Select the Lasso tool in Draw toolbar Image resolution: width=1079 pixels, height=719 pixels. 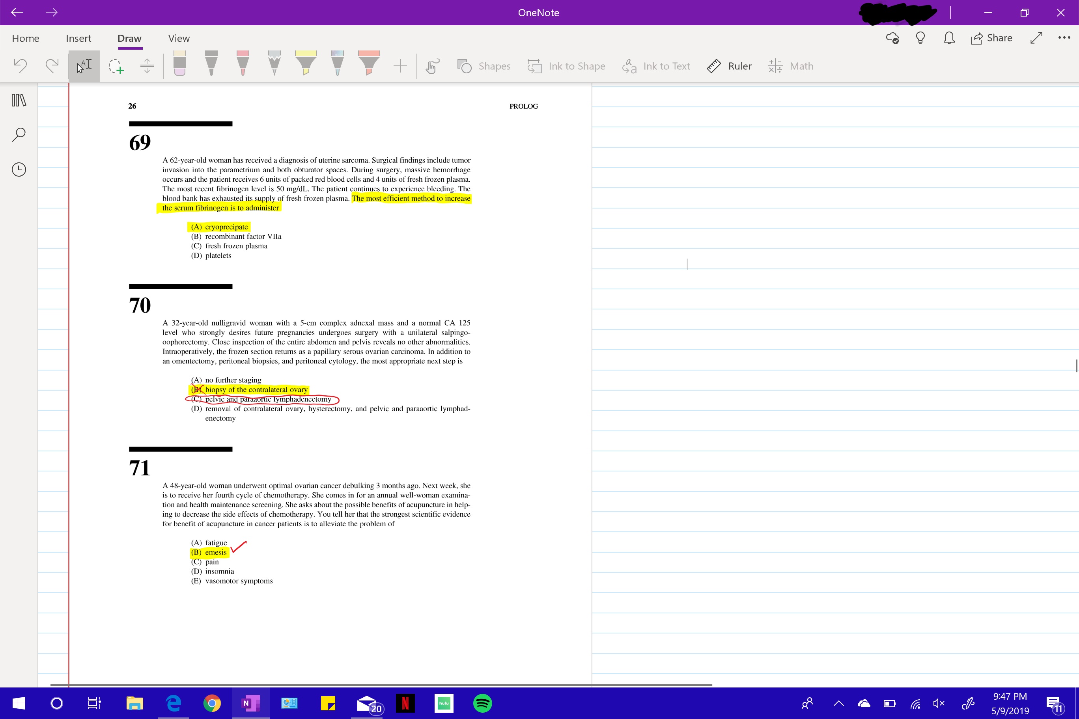(x=115, y=65)
